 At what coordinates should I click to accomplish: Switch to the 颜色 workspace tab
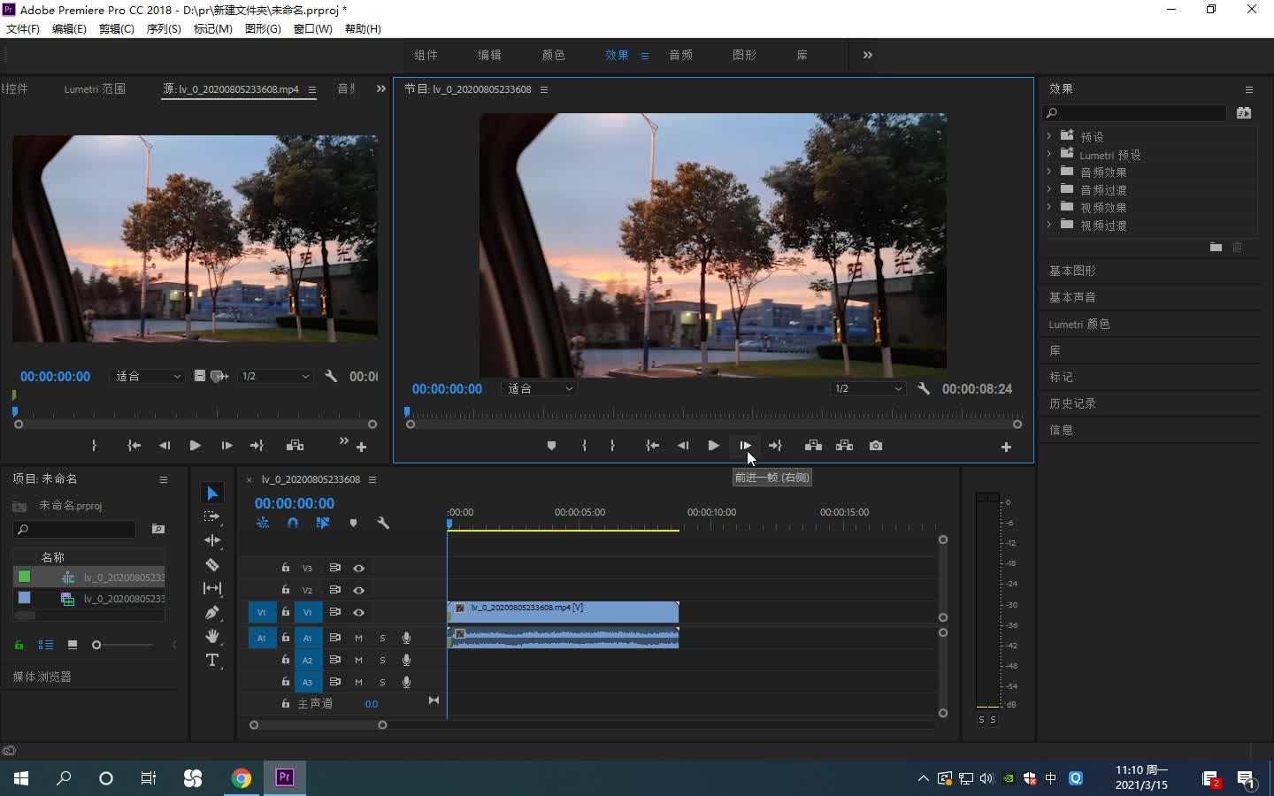point(553,55)
